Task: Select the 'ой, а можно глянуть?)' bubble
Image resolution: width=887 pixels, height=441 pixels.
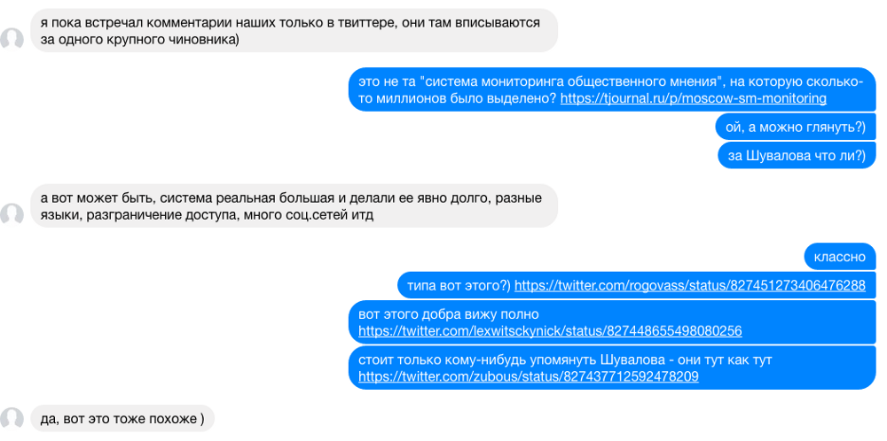Action: coord(796,128)
